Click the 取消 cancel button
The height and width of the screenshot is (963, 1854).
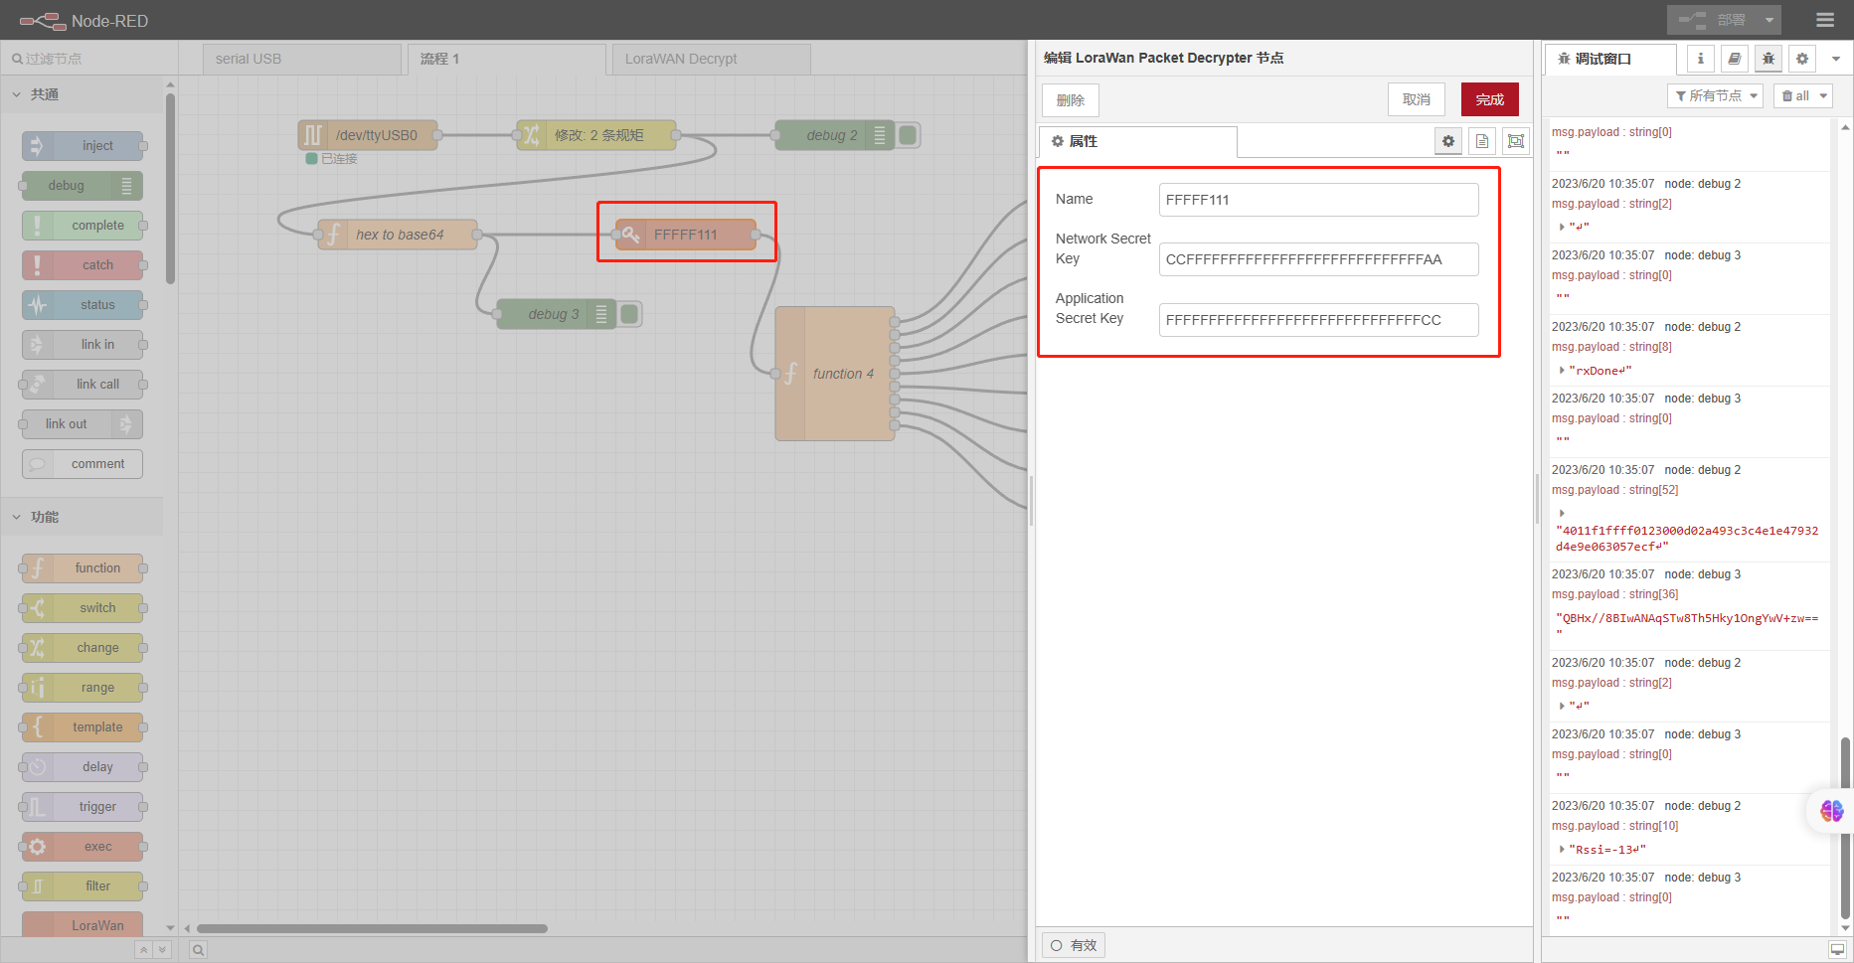tap(1417, 99)
